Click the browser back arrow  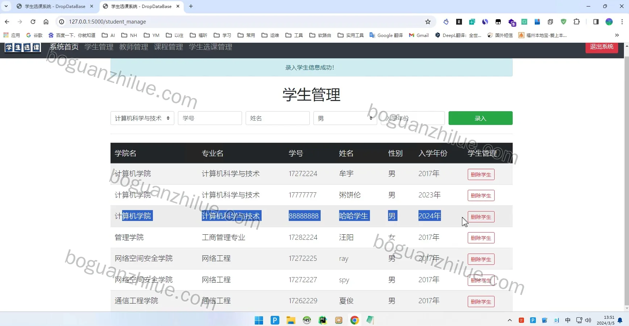(x=7, y=22)
